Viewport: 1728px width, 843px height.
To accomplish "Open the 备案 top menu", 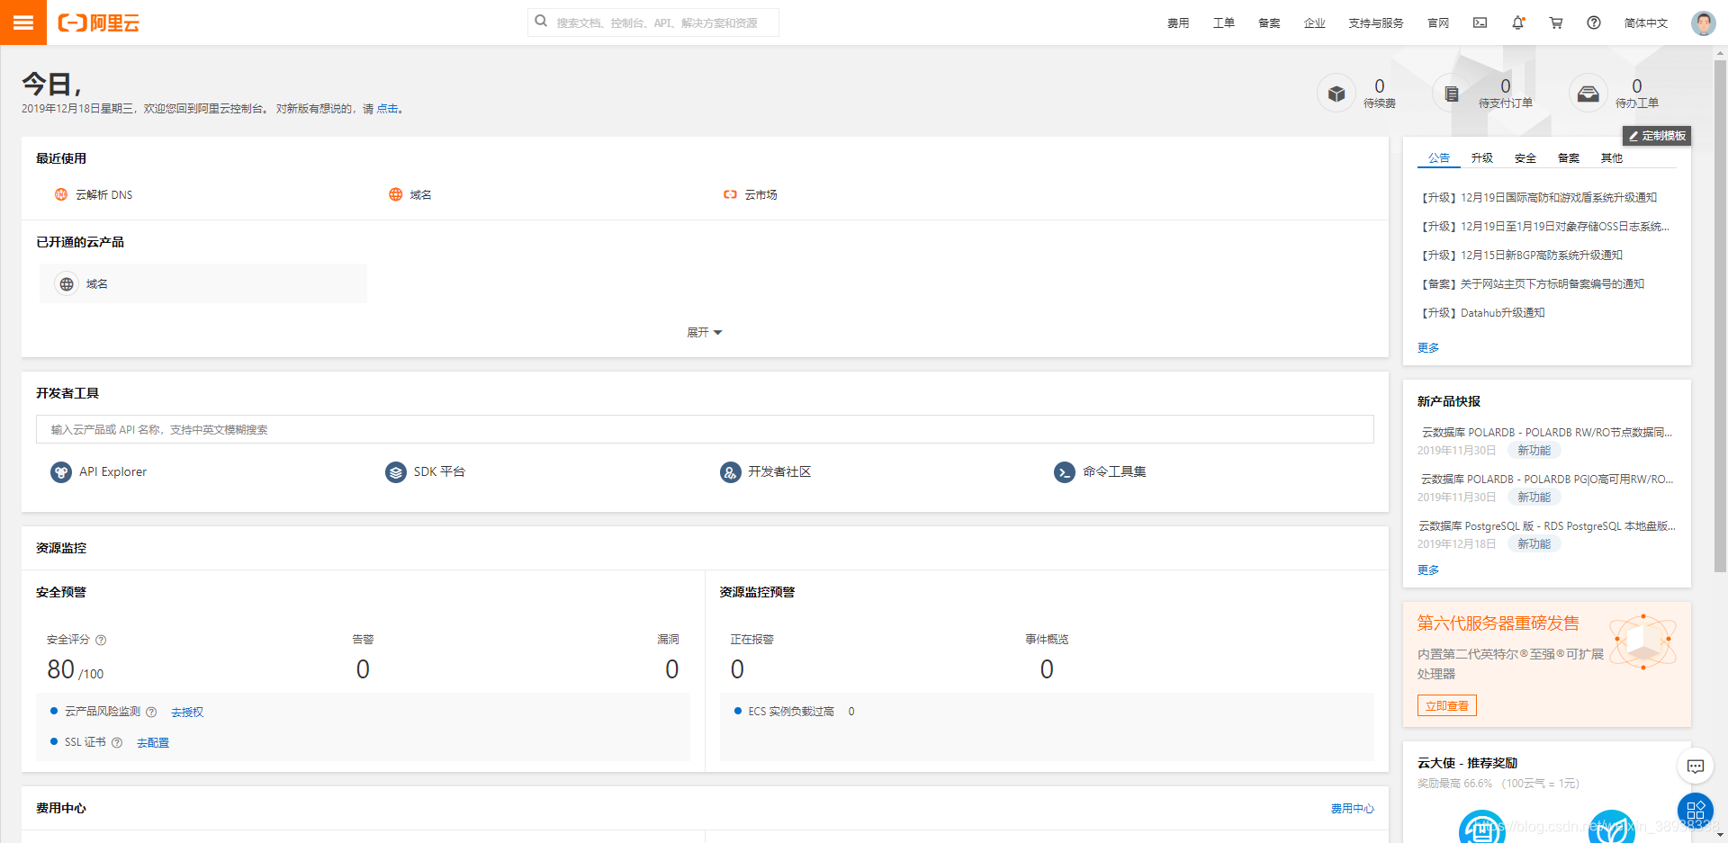I will point(1269,22).
